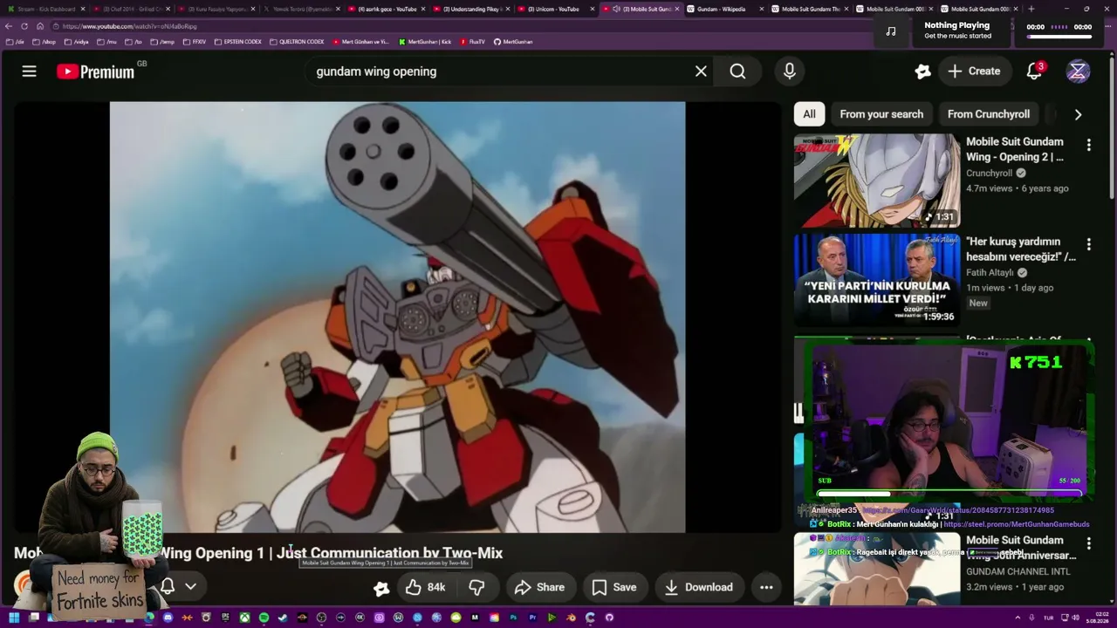Open the EPSTEIN CODEX bookmark

click(237, 42)
